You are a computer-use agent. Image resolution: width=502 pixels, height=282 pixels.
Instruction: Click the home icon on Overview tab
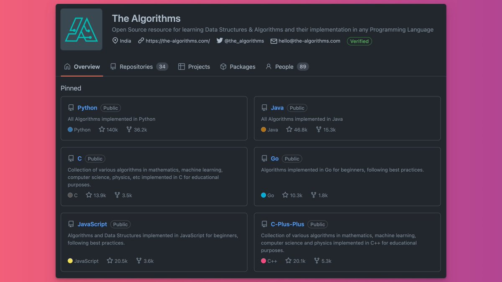(67, 66)
